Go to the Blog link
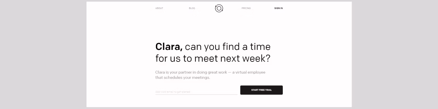 pyautogui.click(x=192, y=8)
